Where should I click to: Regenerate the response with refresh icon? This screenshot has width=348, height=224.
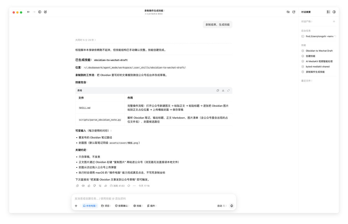click(x=128, y=186)
